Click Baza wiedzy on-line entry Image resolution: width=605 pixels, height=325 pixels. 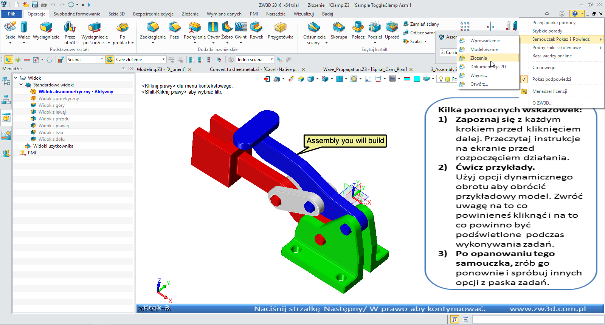pyautogui.click(x=562, y=56)
